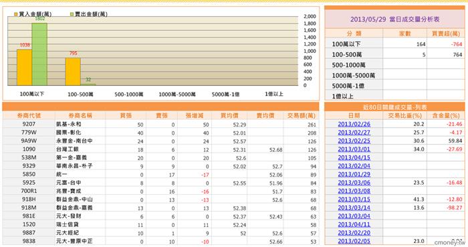Viewport: 468px width, 247px height.
Task: Select the orange chart bar labeled 1038
Action: tap(24, 68)
